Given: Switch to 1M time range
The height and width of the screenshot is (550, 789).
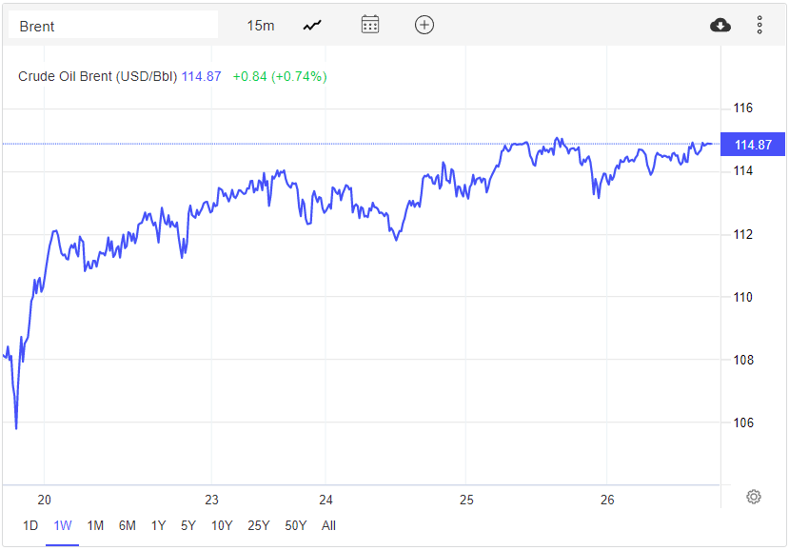Looking at the screenshot, I should coord(95,525).
